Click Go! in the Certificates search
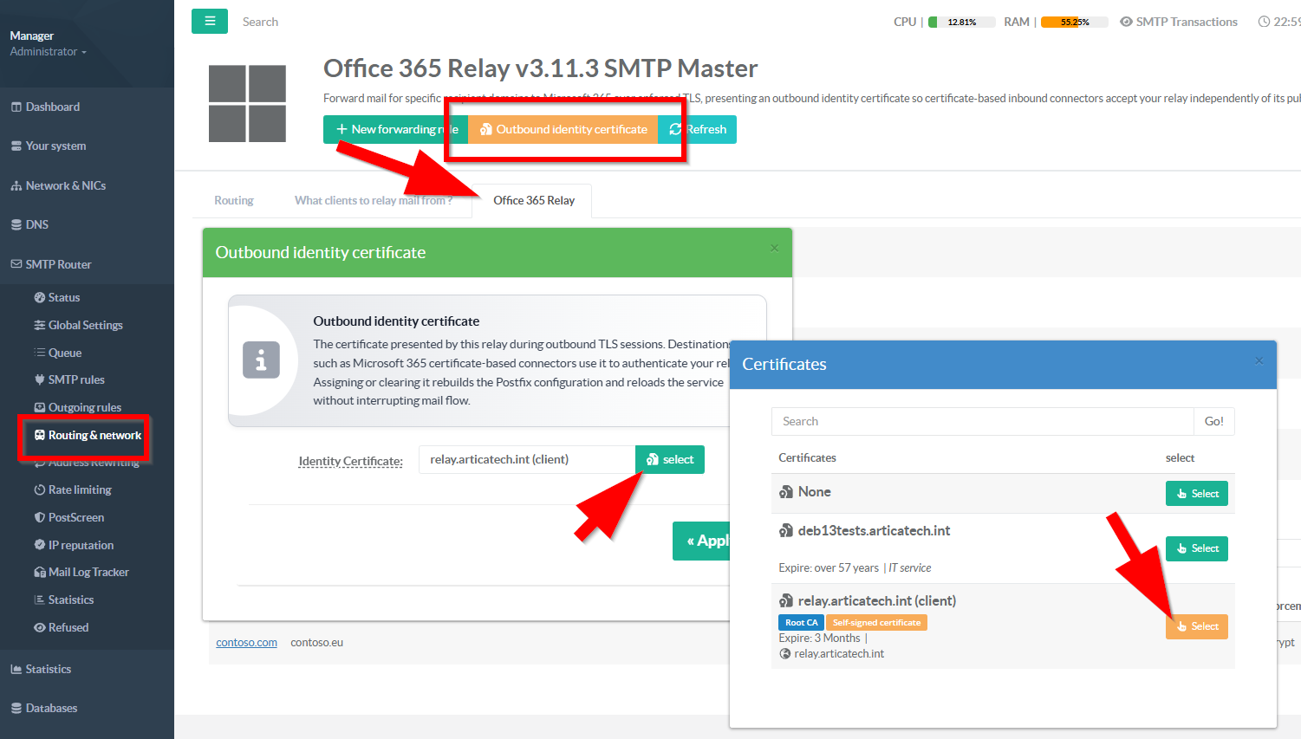Viewport: 1301px width, 739px height. tap(1214, 421)
